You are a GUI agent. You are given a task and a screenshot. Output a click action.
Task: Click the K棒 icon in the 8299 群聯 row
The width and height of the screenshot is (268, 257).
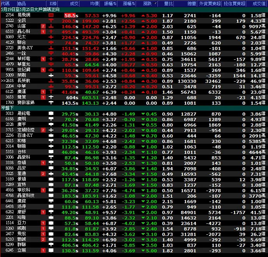point(51,245)
